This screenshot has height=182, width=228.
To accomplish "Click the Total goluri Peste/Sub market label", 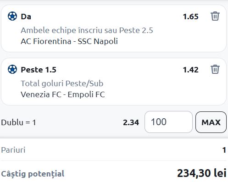I will coord(62,83).
